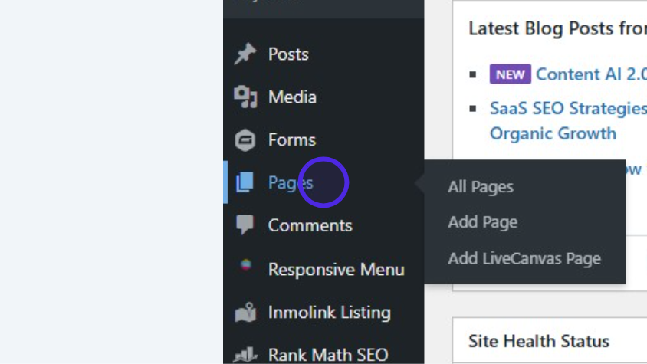Click the Inmolink Listing map icon

[245, 313]
